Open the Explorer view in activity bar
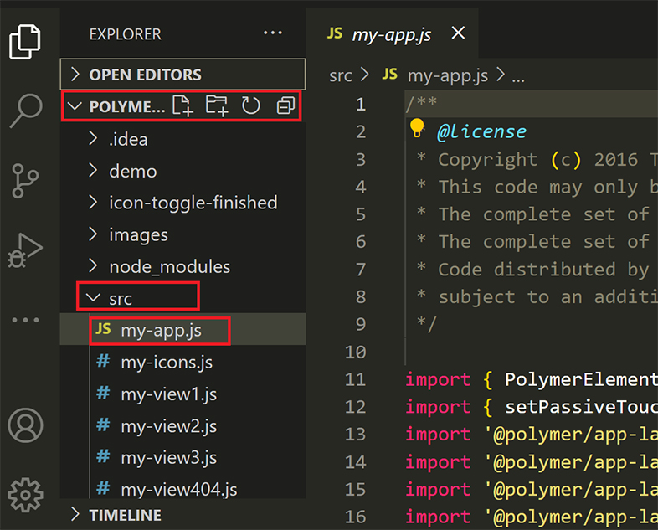Viewport: 658px width, 530px height. point(25,42)
